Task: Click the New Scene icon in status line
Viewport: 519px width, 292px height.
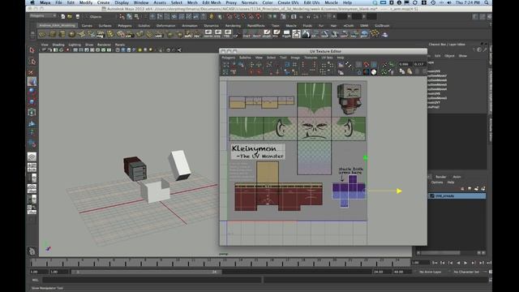Action: (63, 16)
